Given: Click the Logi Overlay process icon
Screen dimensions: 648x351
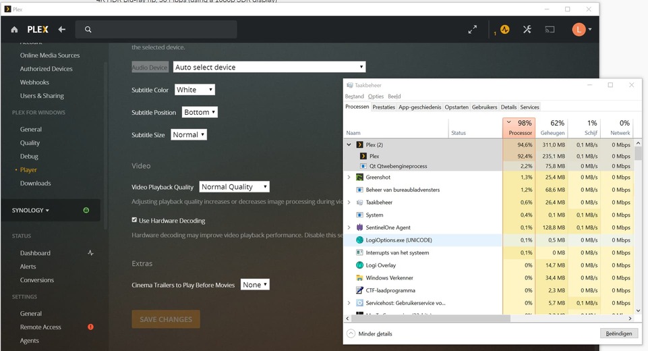Looking at the screenshot, I should (359, 265).
